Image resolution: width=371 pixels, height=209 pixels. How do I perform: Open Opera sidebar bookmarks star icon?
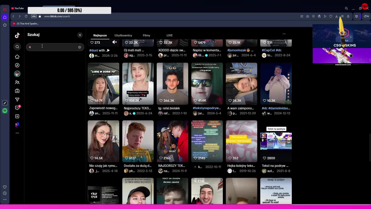pyautogui.click(x=5, y=25)
